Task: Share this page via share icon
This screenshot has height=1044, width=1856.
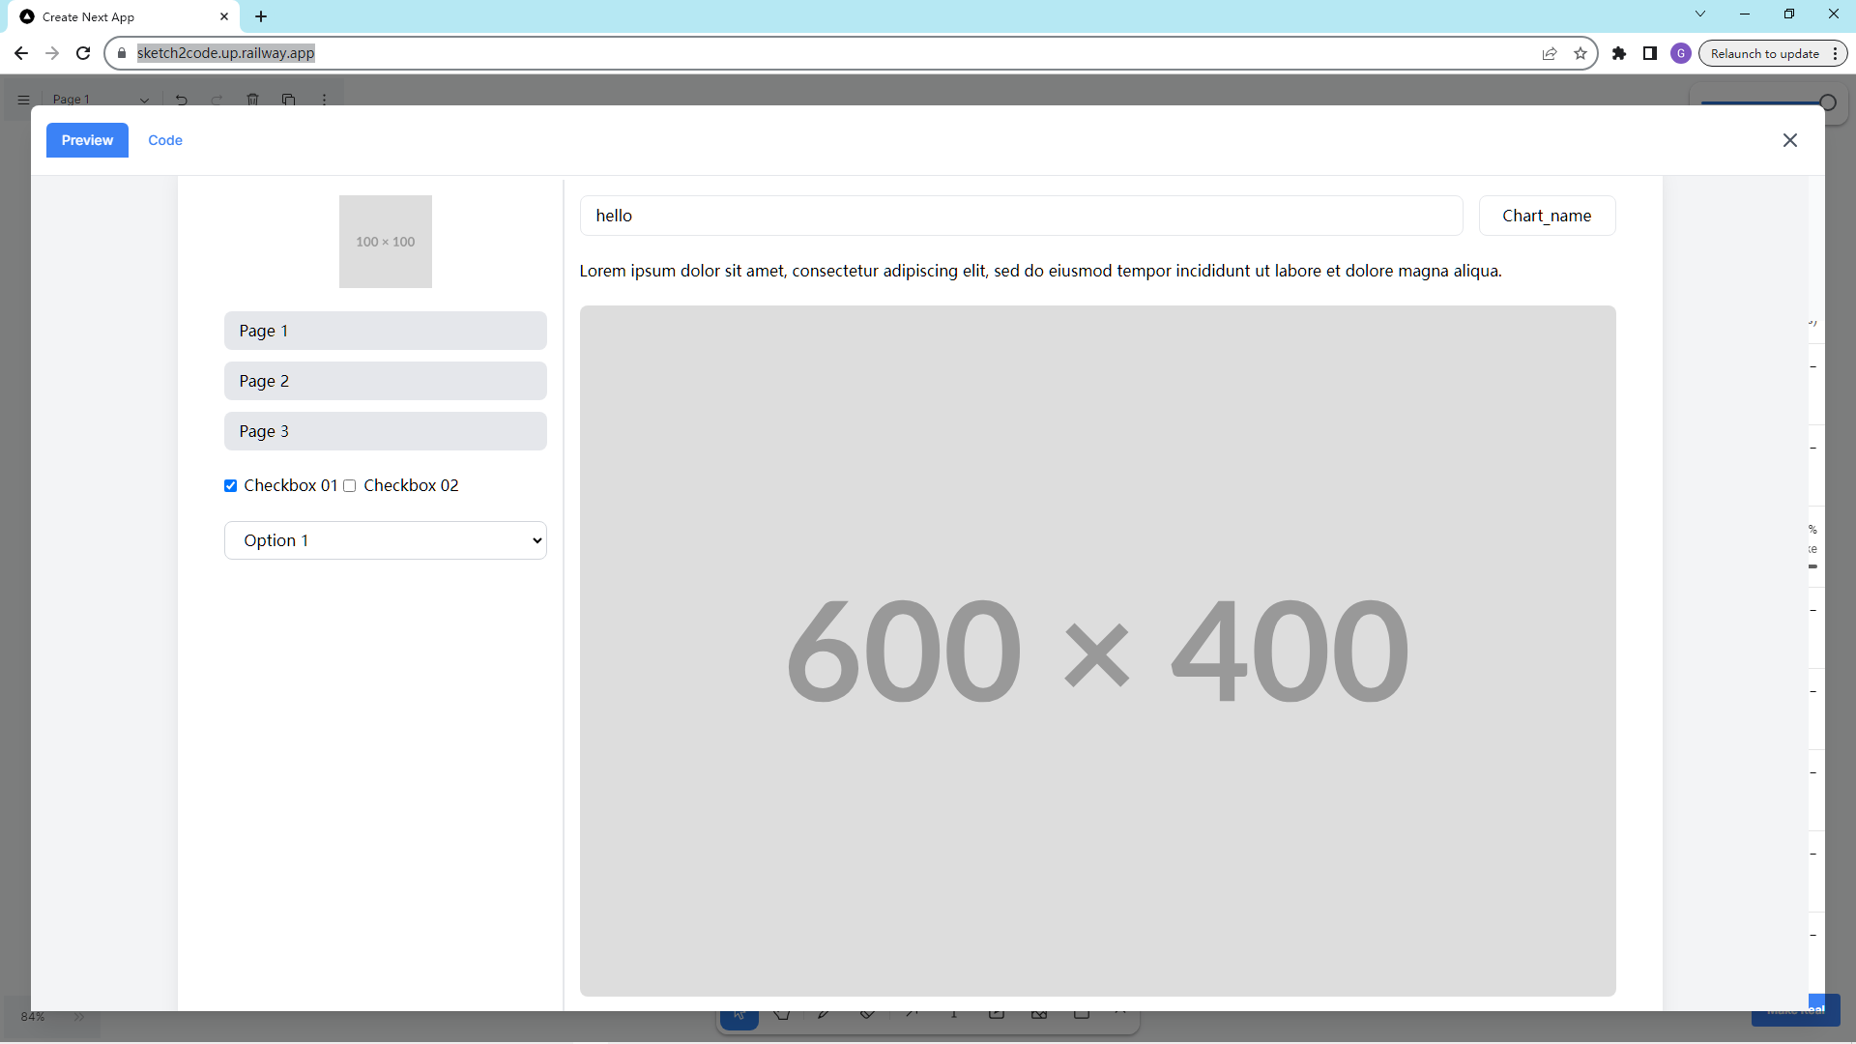Action: click(1550, 53)
